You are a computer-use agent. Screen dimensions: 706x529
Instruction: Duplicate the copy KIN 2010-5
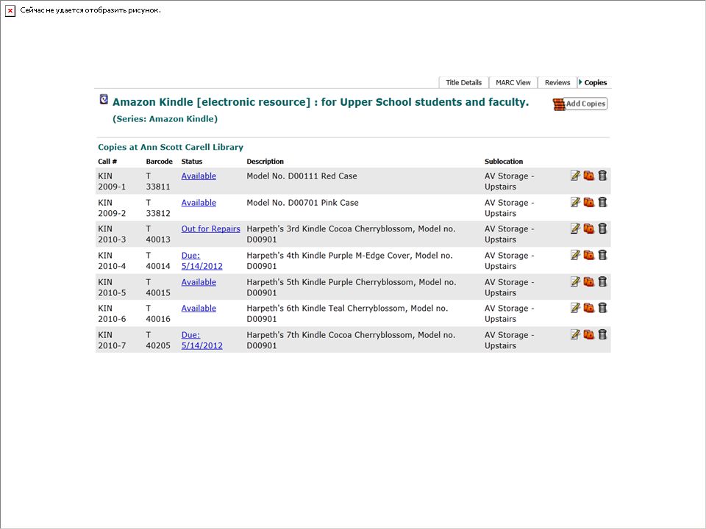pyautogui.click(x=588, y=281)
